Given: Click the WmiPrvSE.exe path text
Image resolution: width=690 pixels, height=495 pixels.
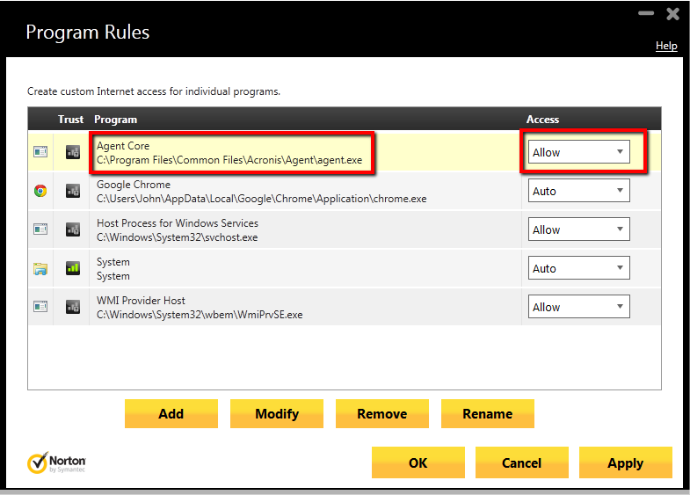Looking at the screenshot, I should coord(200,315).
